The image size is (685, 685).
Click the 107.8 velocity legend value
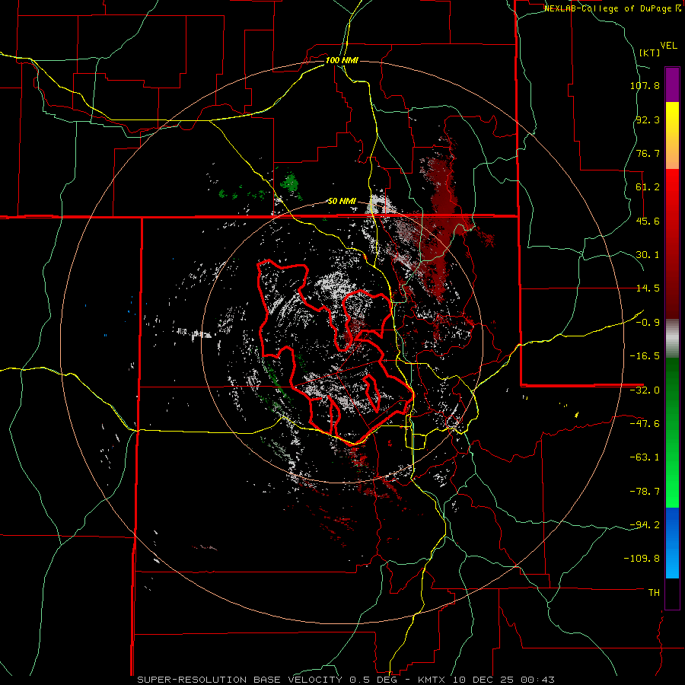click(x=645, y=85)
